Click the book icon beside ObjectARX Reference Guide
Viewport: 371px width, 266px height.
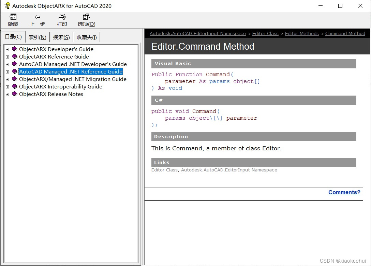pyautogui.click(x=15, y=56)
